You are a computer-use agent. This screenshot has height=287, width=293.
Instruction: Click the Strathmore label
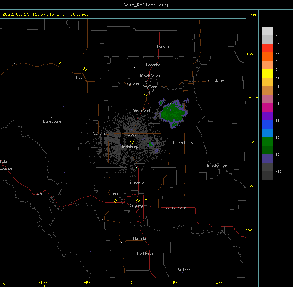tap(175, 207)
